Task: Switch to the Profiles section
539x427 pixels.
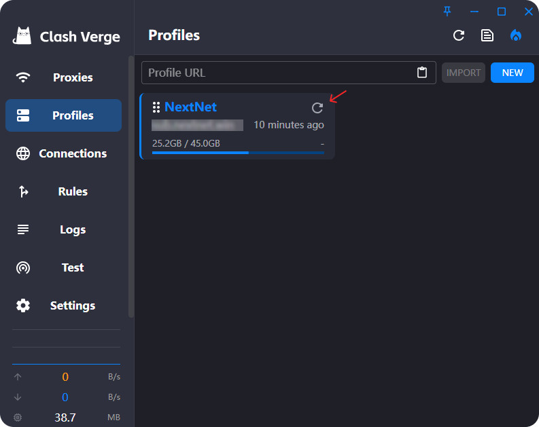Action: [x=63, y=115]
